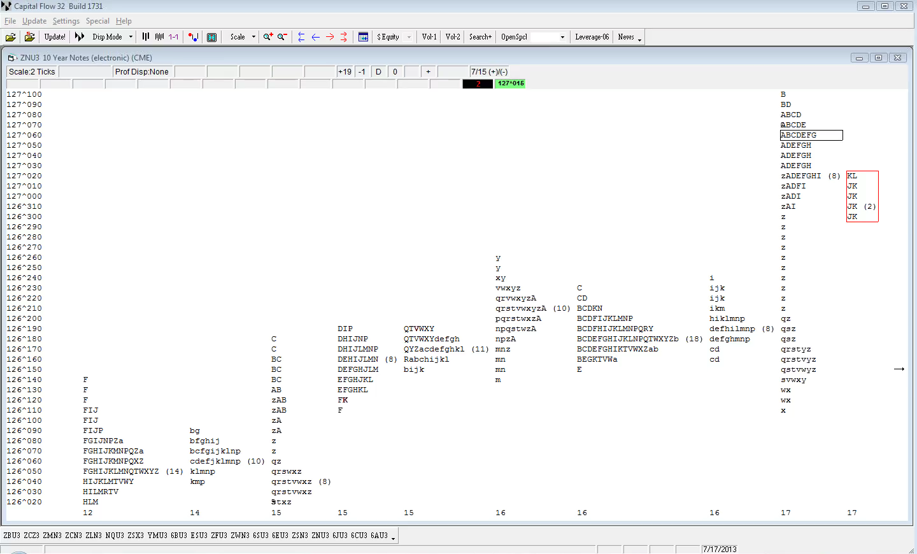Toggle the D cell in chart header
Viewport: 917px width, 554px height.
378,72
